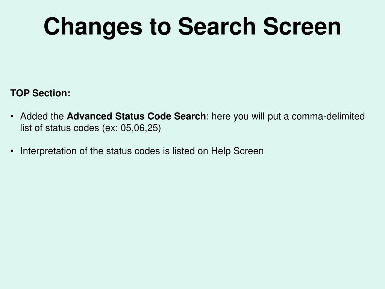Viewport: 385px width, 289px height.
Task: Click the word "Search" in the title
Action: click(x=217, y=27)
